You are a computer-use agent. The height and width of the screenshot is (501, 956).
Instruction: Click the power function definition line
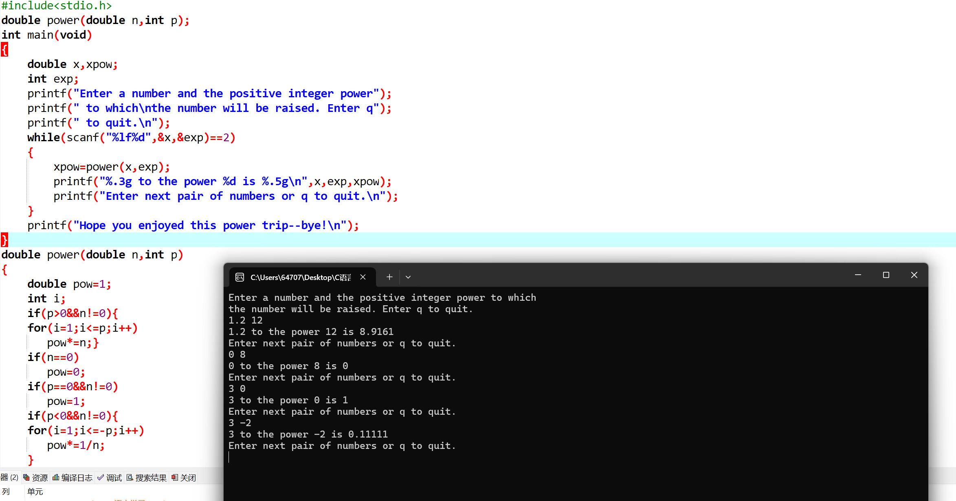coord(92,254)
